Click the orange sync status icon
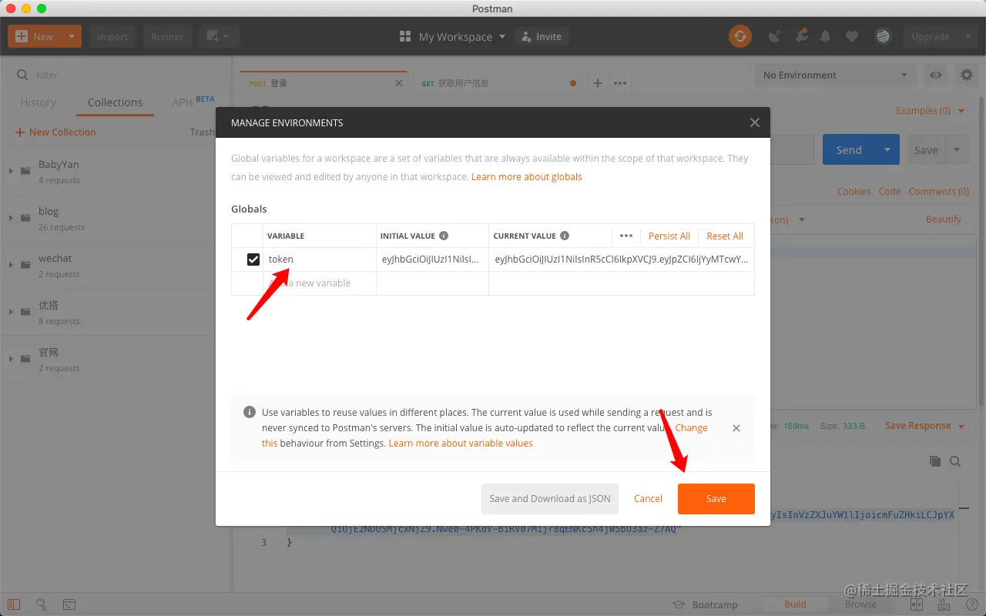 [740, 36]
